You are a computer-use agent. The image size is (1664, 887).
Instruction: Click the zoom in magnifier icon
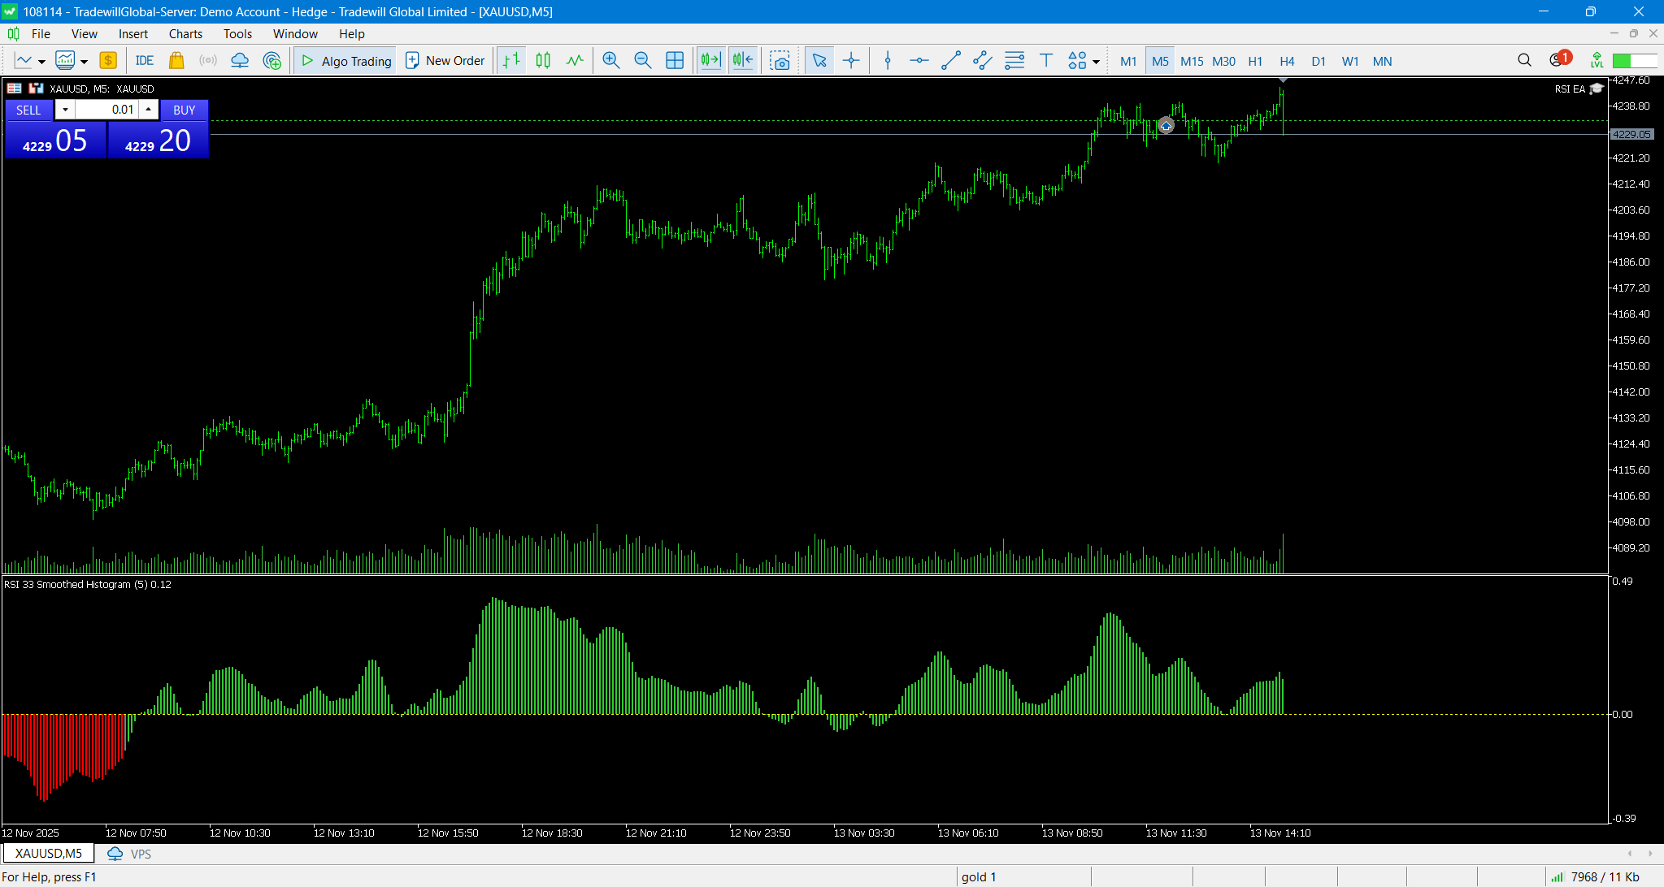pyautogui.click(x=610, y=61)
